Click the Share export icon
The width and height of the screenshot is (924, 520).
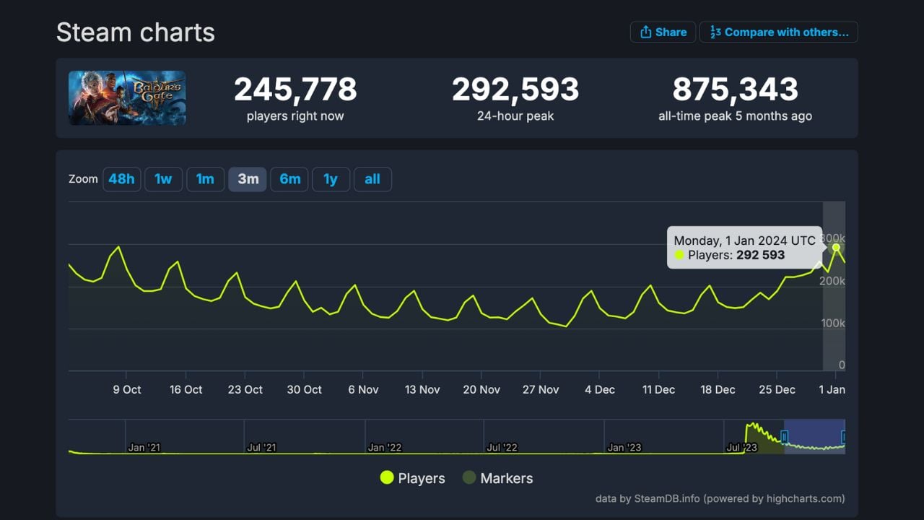pos(645,32)
